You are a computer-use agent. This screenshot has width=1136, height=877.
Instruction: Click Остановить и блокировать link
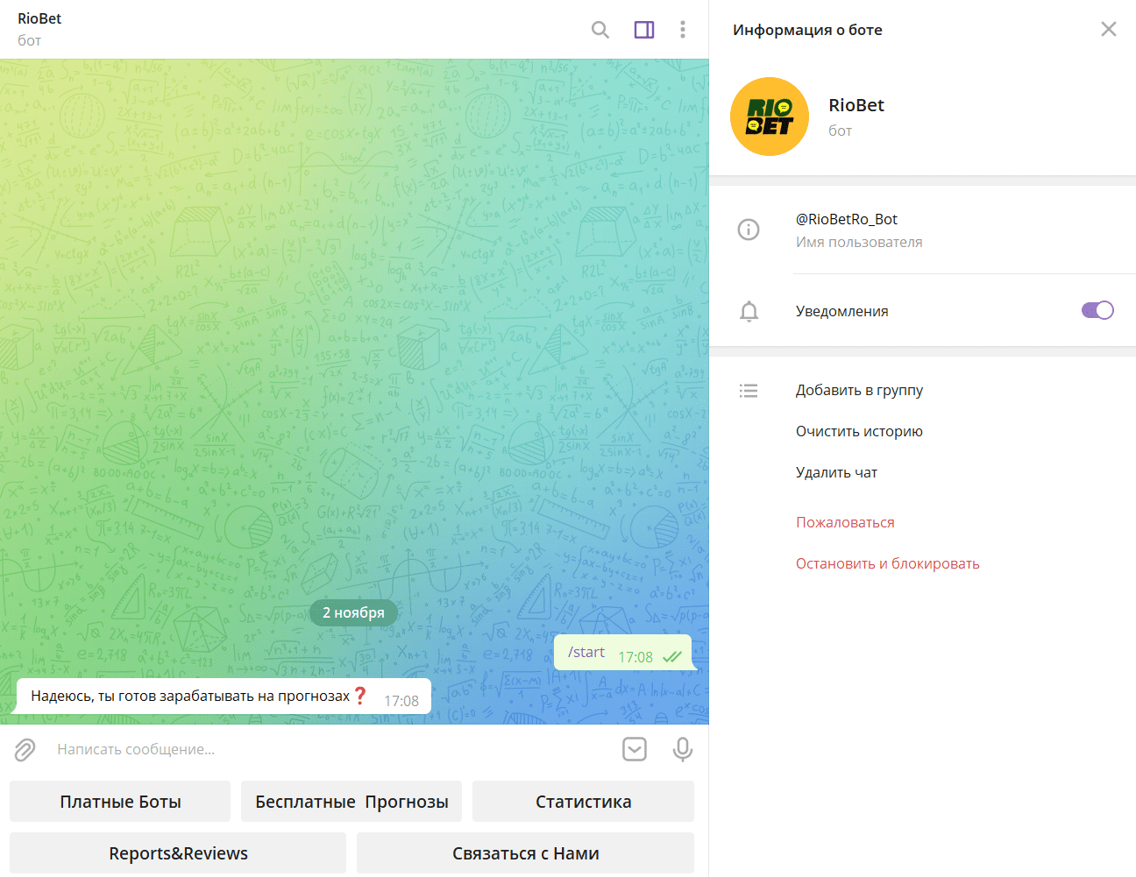pos(887,563)
